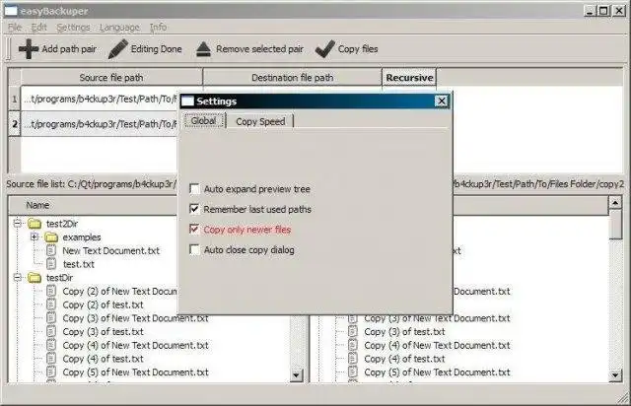Click file icon of Copy (4) of test.txt in destination list
Viewport: 631px width, 406px height.
pos(353,359)
